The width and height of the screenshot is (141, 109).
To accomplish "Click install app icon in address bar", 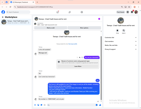I will tap(125, 7).
